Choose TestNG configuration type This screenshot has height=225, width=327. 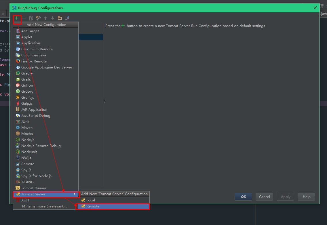pos(46,182)
